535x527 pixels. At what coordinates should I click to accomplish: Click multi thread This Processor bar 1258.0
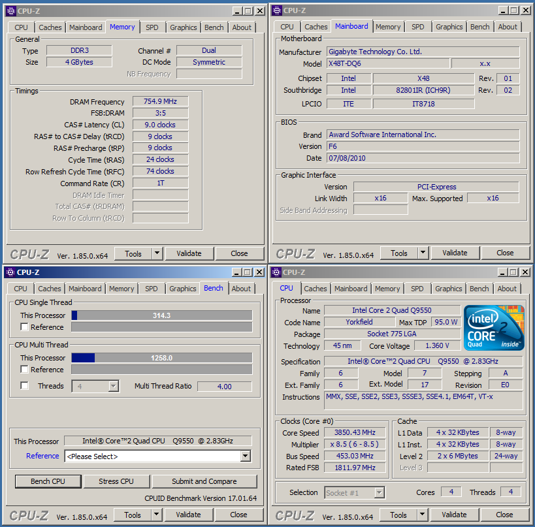[x=162, y=358]
